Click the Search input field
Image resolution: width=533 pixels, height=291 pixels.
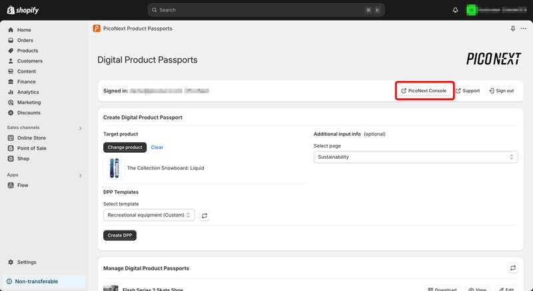pos(266,10)
